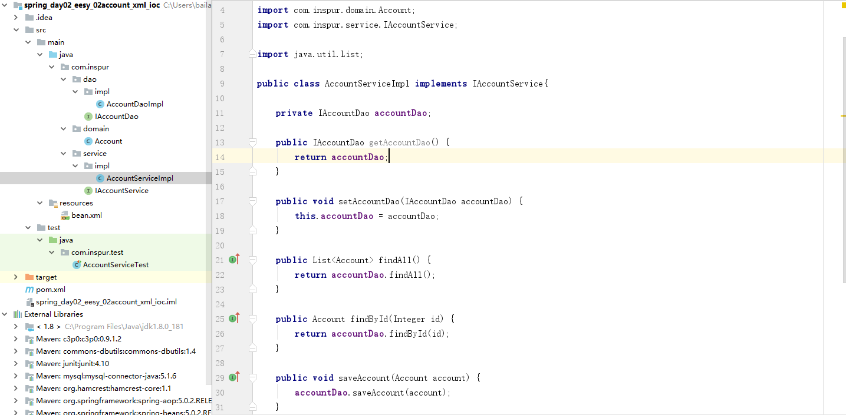Click line number 14 in the gutter

pos(220,157)
